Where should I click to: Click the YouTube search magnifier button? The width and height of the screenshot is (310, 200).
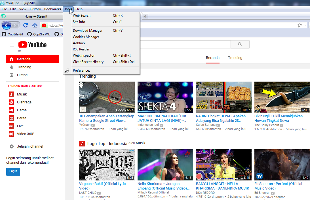(x=240, y=44)
